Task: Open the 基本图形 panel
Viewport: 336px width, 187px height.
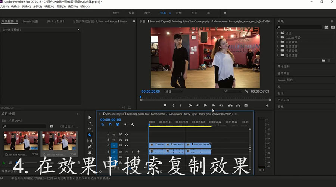Action: tap(284, 67)
